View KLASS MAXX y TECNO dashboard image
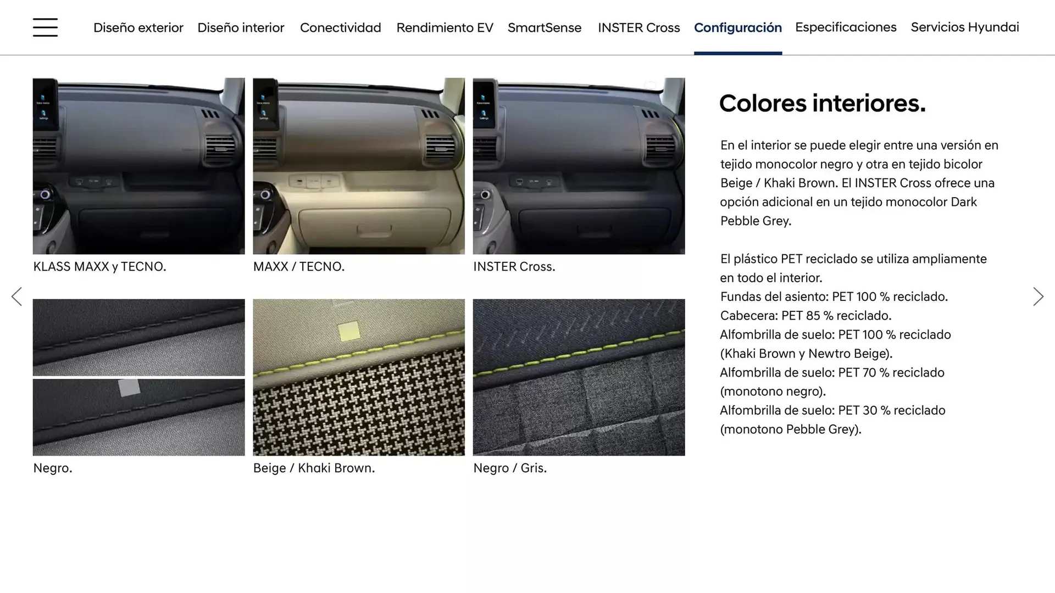Screen dimensions: 1055x593 tap(138, 166)
